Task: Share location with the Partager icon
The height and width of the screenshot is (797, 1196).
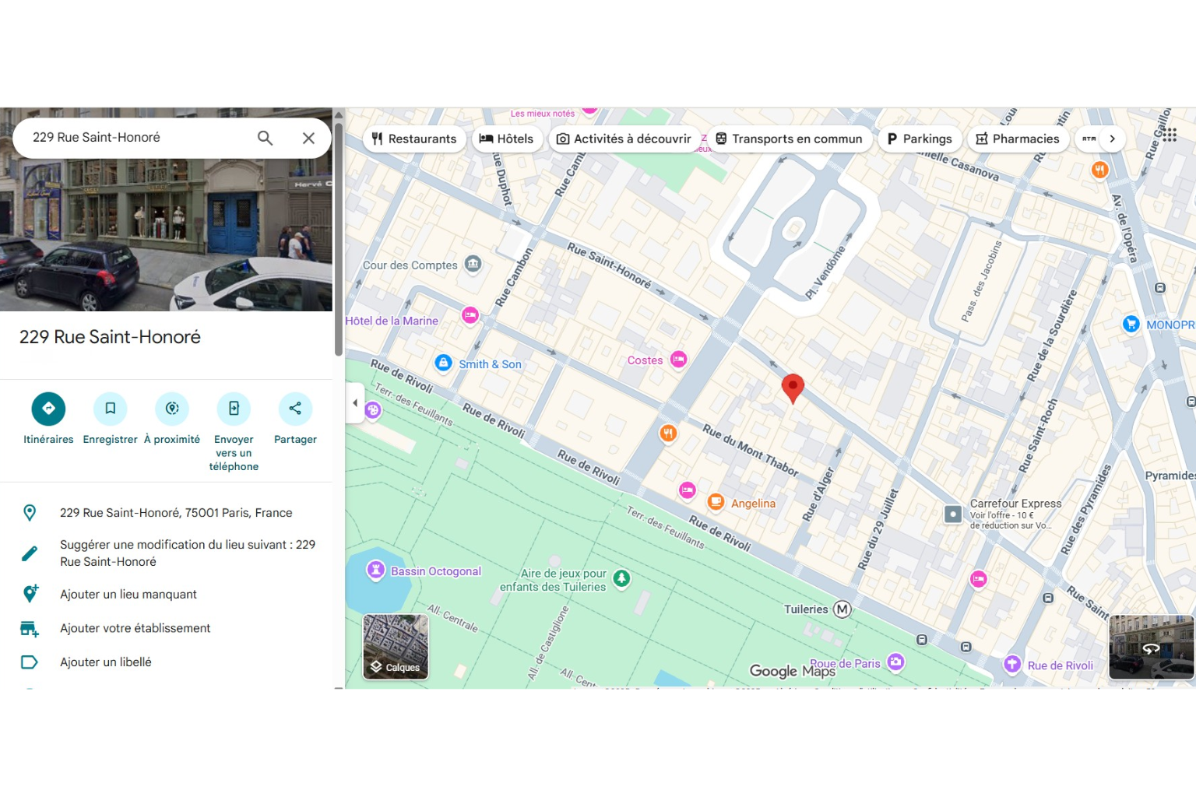Action: coord(295,409)
